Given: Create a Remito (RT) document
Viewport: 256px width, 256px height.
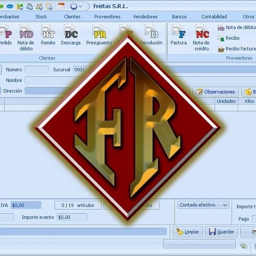Looking at the screenshot, I should click(x=48, y=35).
